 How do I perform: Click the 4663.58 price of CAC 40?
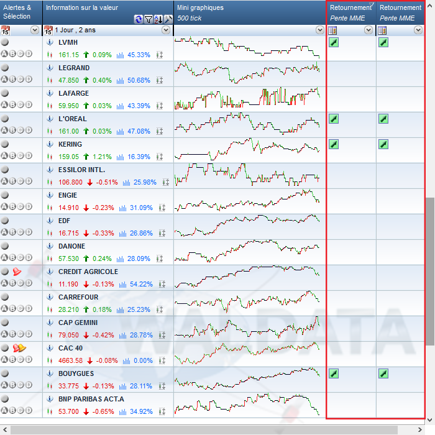click(70, 360)
